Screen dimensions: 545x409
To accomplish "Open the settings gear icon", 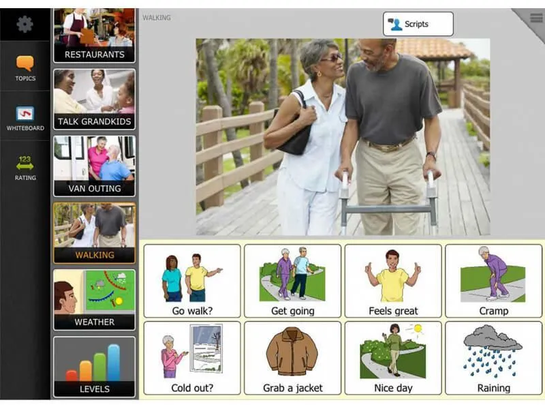I will [x=25, y=25].
